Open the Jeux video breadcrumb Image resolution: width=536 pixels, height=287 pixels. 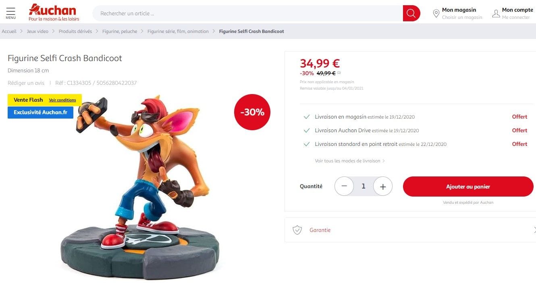pos(37,31)
